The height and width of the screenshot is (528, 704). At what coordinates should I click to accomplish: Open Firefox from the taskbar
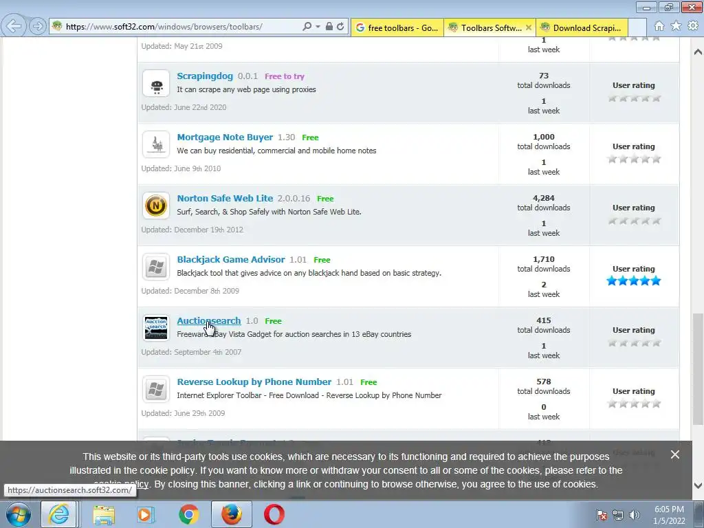point(231,514)
